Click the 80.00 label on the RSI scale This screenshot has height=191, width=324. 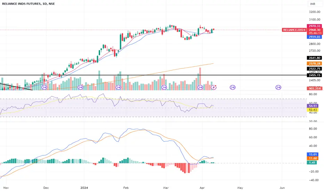tap(313, 94)
